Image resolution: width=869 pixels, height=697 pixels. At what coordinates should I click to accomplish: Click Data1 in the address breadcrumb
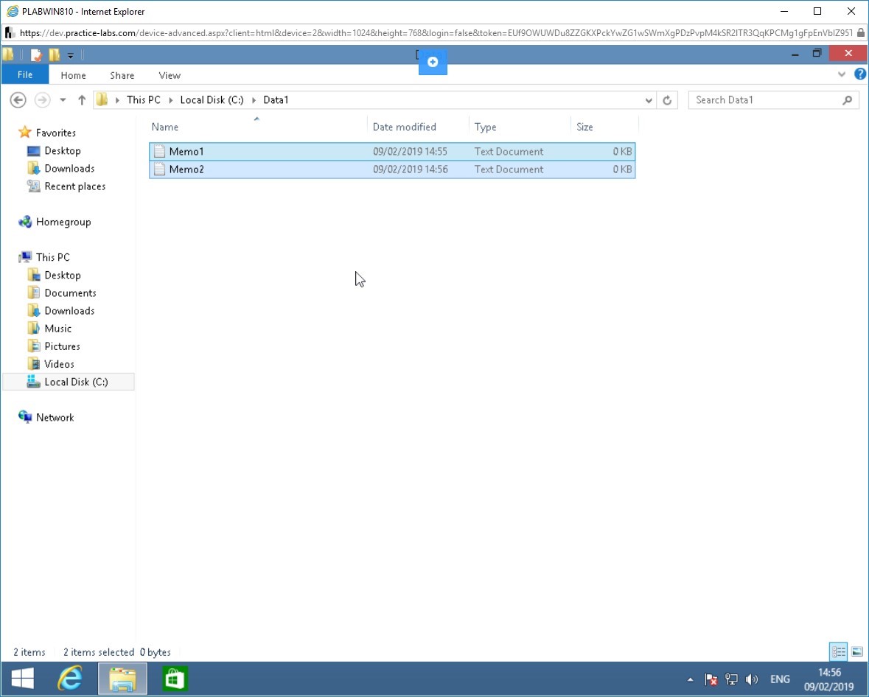point(276,99)
